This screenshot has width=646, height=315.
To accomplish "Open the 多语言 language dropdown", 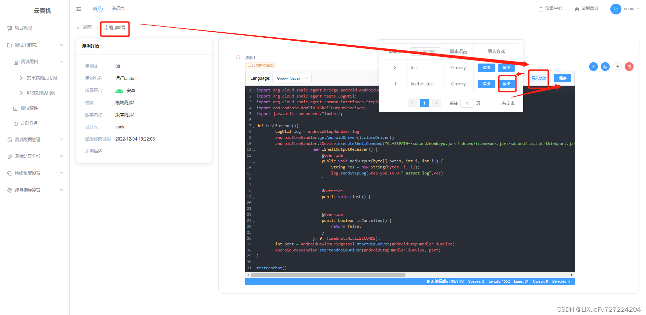I will [120, 8].
